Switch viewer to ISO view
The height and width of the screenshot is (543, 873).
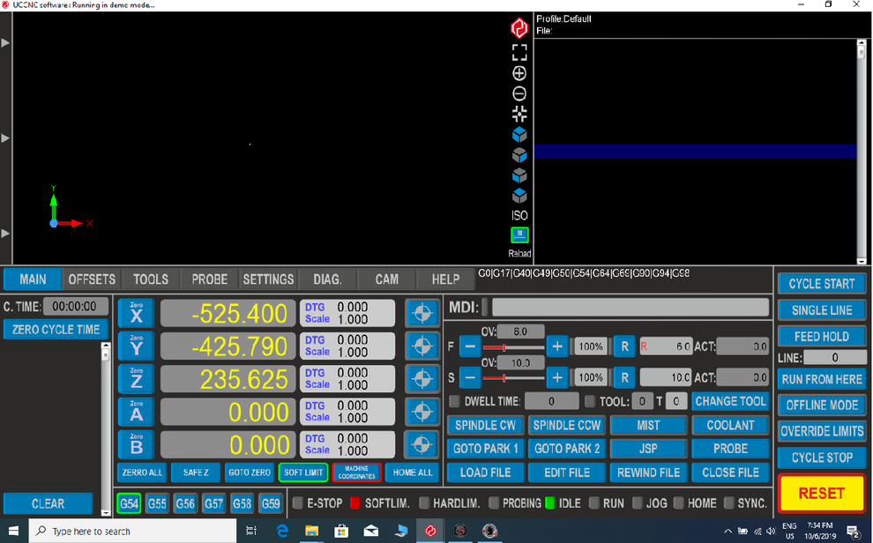pyautogui.click(x=519, y=215)
